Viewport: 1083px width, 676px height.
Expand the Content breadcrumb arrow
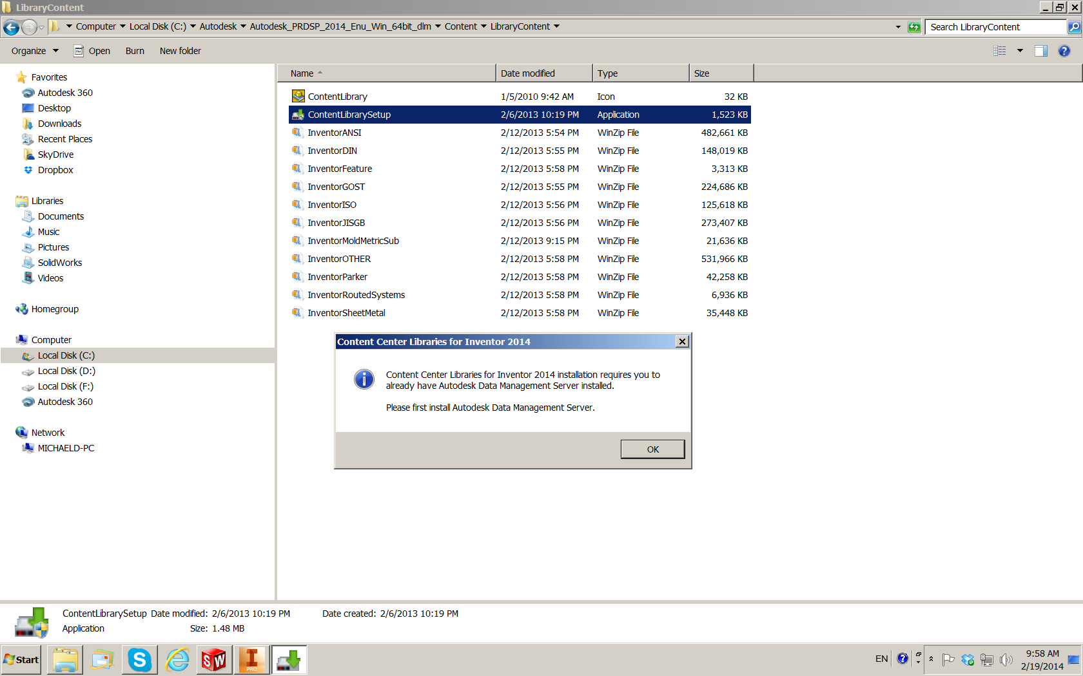(x=483, y=26)
